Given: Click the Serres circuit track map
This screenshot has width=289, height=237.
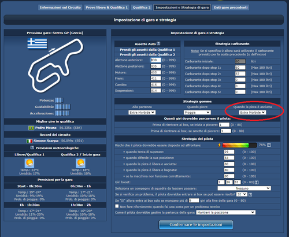Looking at the screenshot, I should coord(56,65).
